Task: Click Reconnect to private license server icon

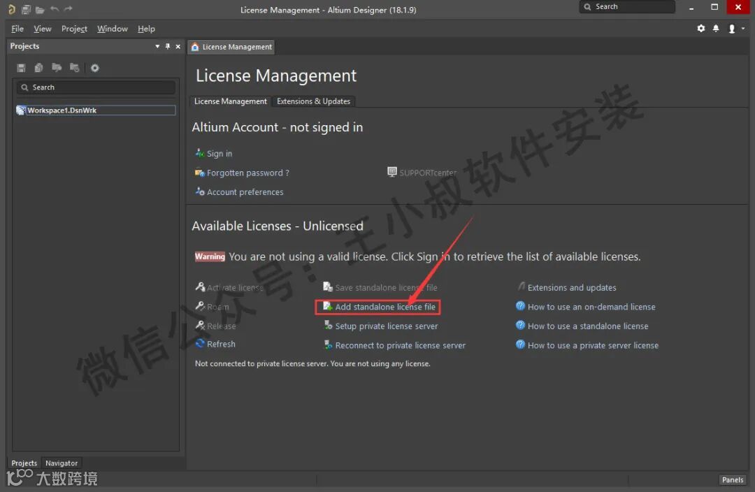Action: (x=328, y=345)
